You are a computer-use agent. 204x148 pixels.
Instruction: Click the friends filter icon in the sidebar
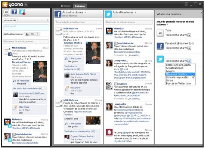[x=27, y=34]
